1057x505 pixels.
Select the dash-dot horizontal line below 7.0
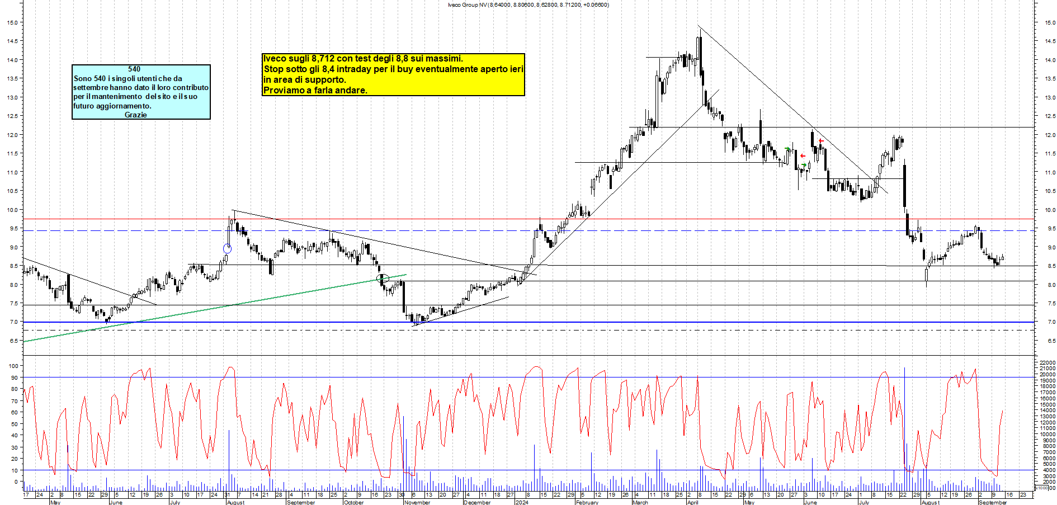pos(528,330)
